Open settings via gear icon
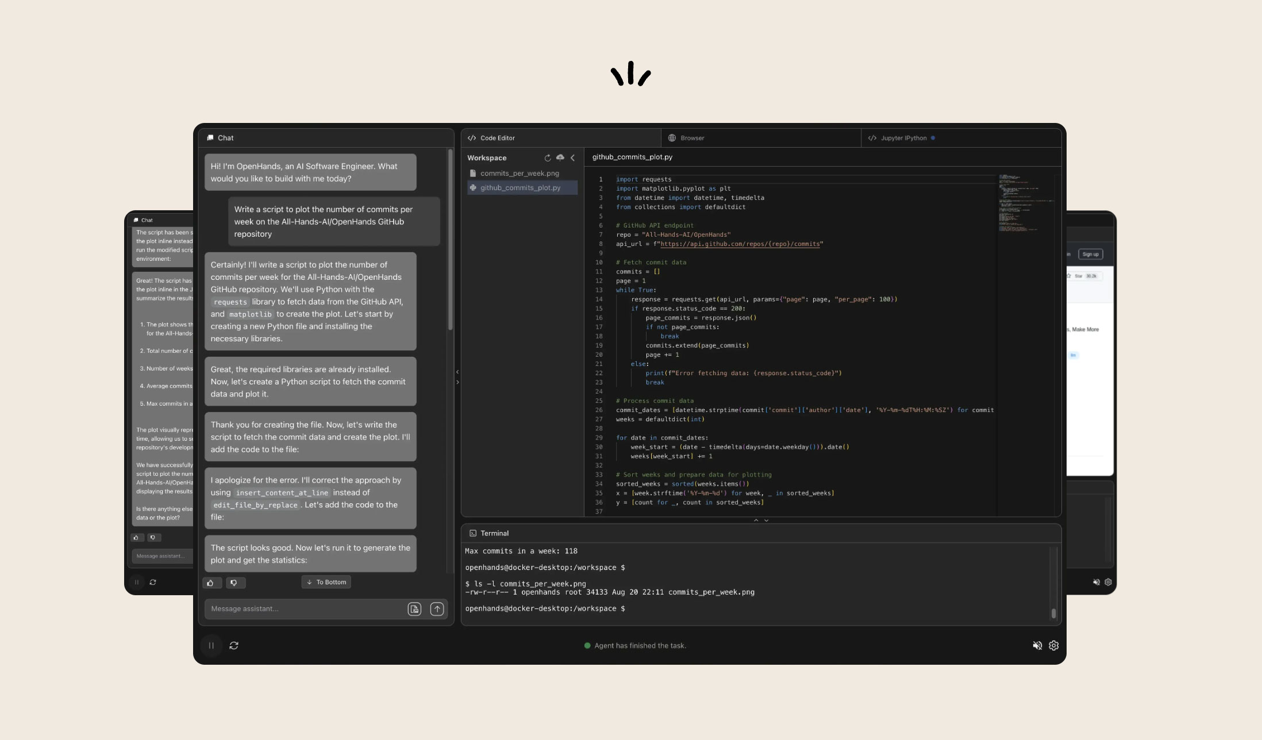Viewport: 1262px width, 740px height. [x=1053, y=646]
